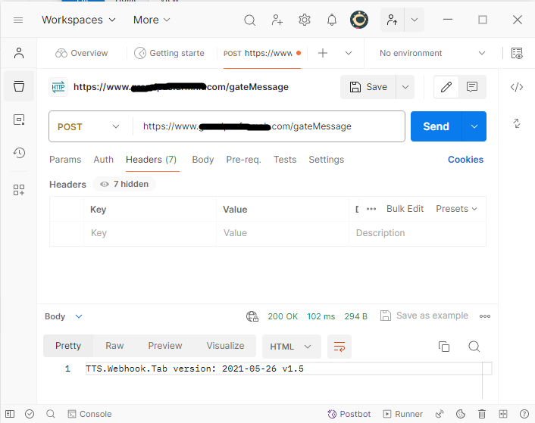Change the HTML response format dropdown
The height and width of the screenshot is (423, 535).
click(292, 347)
